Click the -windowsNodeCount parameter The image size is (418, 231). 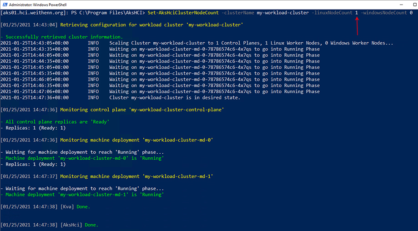click(x=384, y=13)
